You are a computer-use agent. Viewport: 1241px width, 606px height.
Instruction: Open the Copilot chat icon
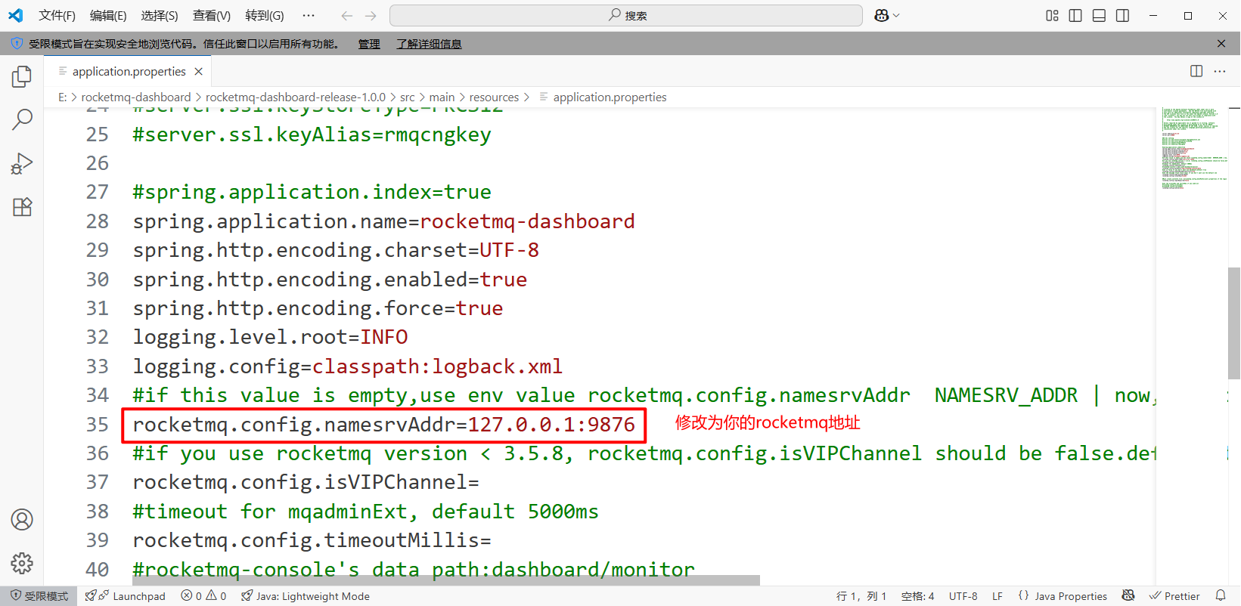click(x=881, y=15)
